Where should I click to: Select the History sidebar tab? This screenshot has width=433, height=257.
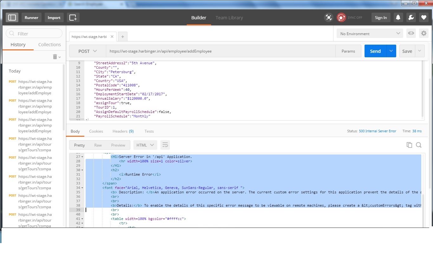18,45
